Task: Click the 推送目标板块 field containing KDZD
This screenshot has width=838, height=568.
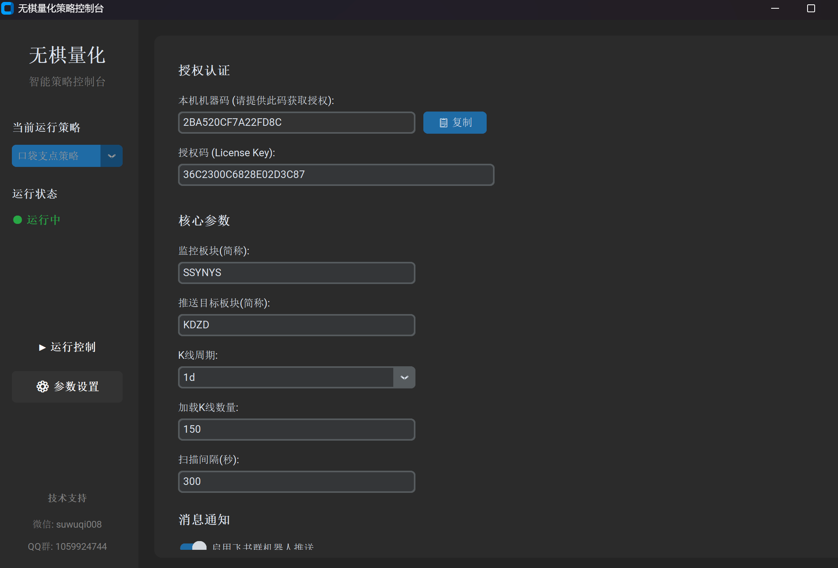Action: (296, 325)
